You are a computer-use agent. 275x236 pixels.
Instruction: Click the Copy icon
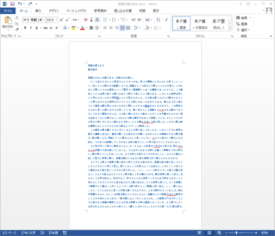point(17,24)
